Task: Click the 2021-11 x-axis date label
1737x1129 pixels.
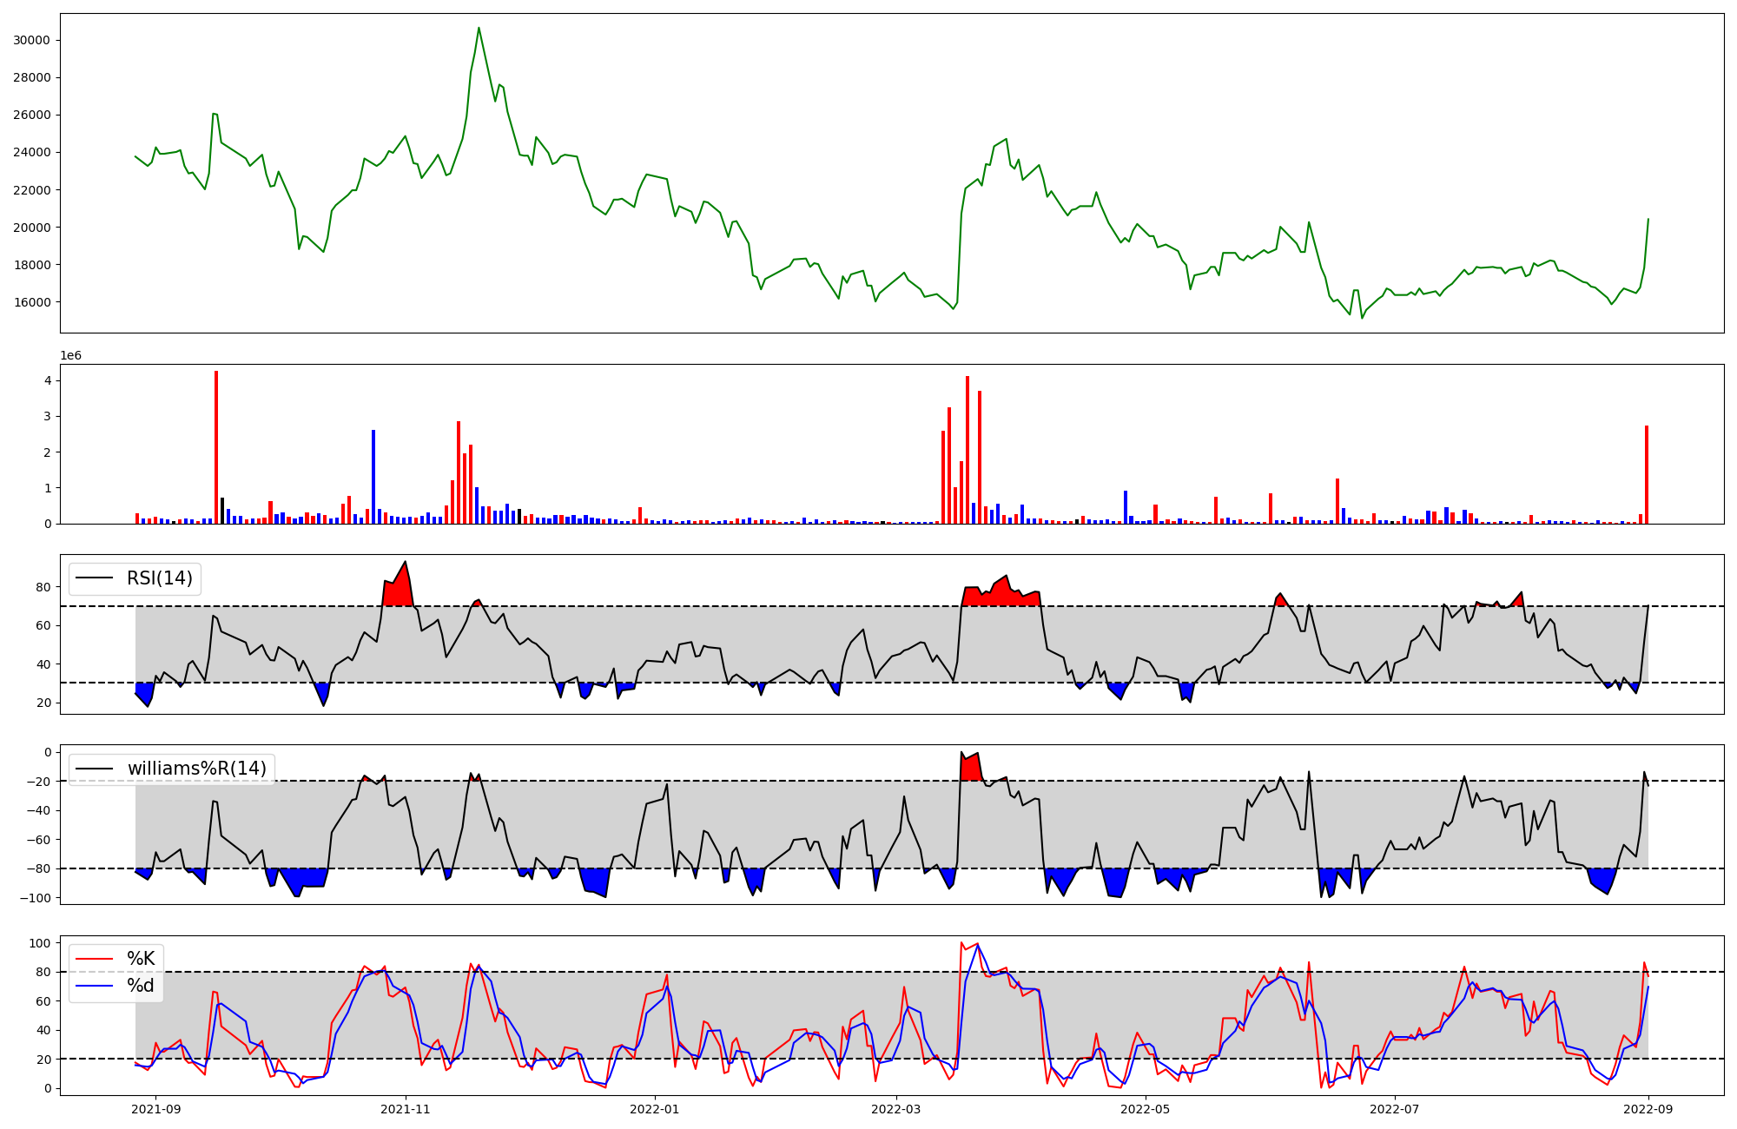Action: coord(406,1109)
